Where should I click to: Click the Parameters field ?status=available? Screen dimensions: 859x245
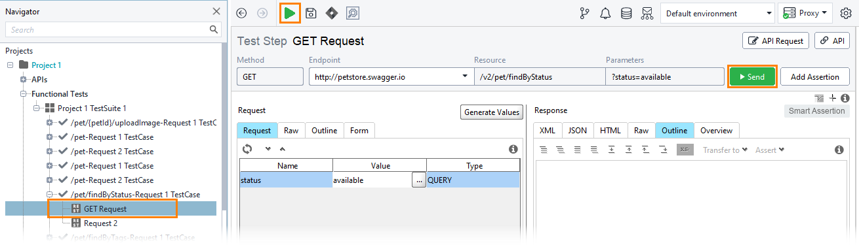click(664, 77)
